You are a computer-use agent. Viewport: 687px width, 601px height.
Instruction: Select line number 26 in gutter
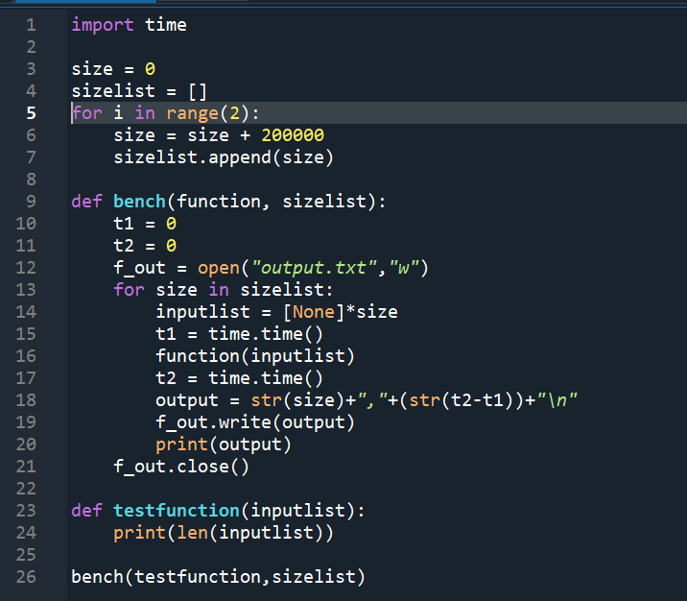26,577
